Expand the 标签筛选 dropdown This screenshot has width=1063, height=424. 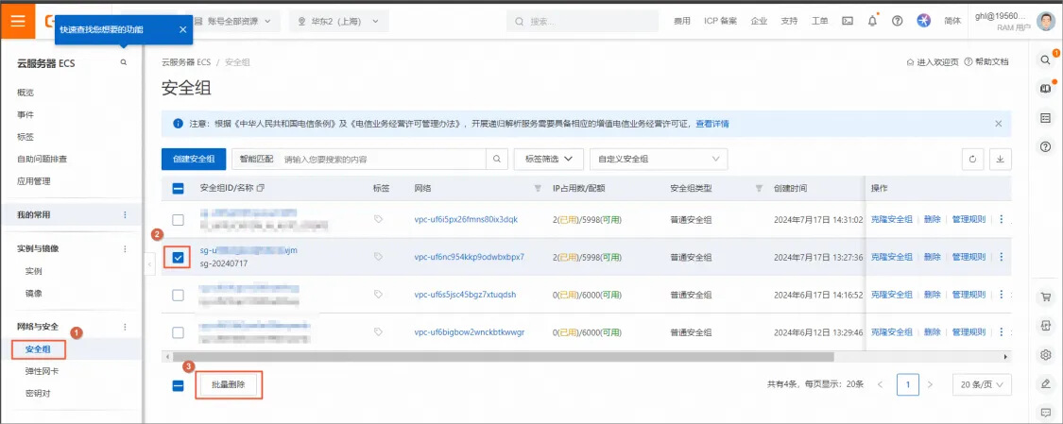[548, 160]
